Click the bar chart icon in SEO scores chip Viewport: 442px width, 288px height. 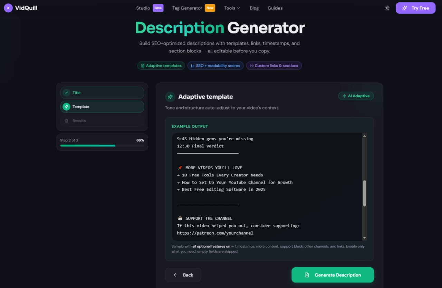pos(193,65)
